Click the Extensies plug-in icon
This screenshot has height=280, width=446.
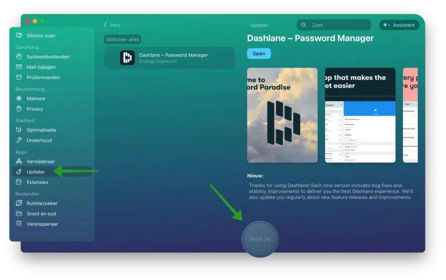tap(19, 182)
